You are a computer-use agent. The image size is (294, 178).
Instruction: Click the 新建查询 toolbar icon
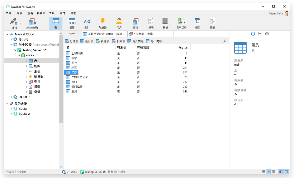(32, 23)
